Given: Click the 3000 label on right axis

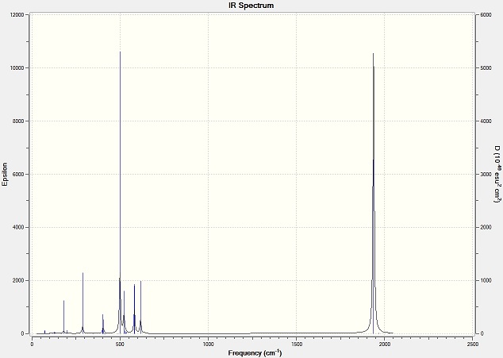Looking at the screenshot, I should [486, 174].
